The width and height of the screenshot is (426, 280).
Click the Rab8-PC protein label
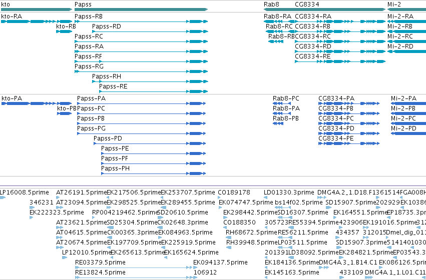[286, 98]
